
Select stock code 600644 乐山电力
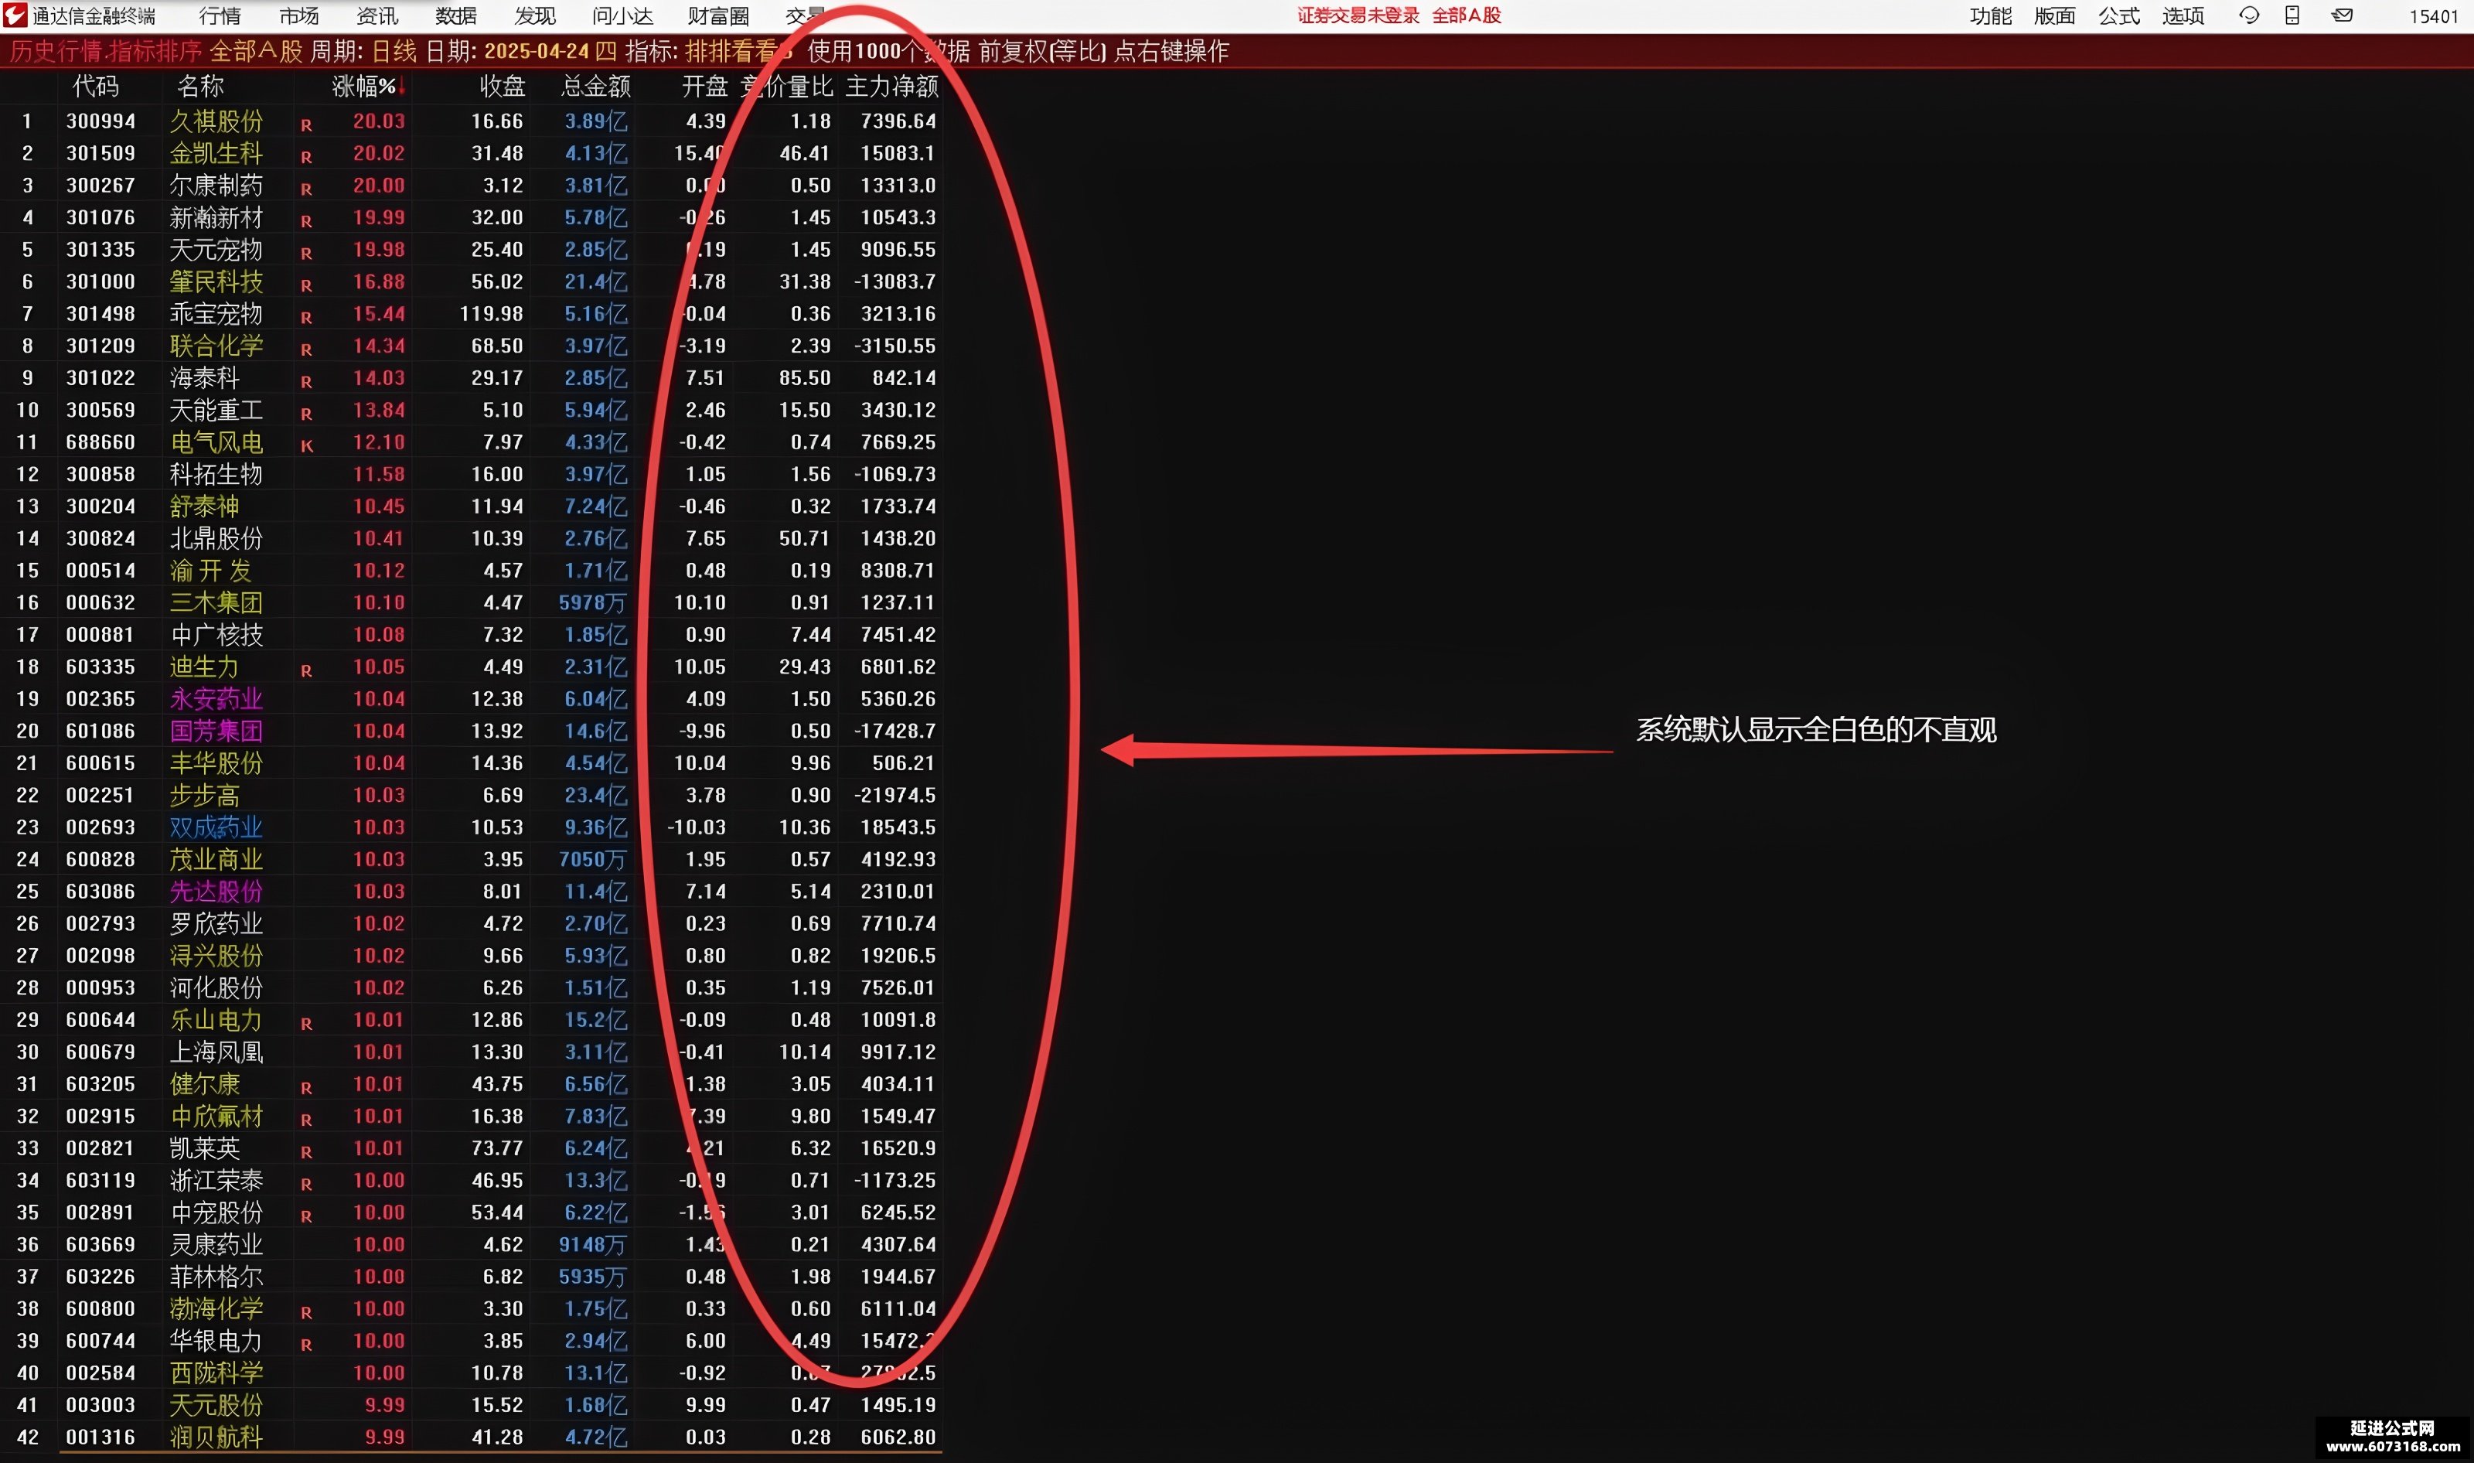tap(101, 1019)
